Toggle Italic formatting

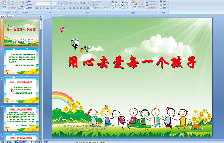tap(40, 8)
